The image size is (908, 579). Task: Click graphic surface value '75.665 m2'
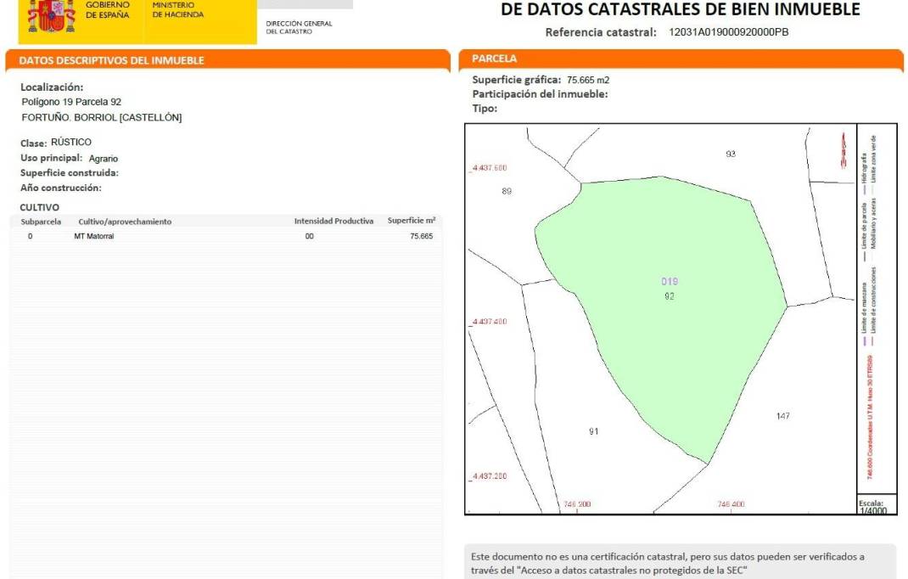[588, 80]
